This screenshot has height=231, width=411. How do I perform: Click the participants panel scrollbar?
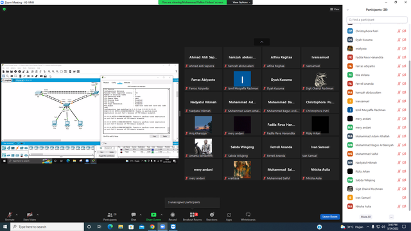[x=410, y=135]
